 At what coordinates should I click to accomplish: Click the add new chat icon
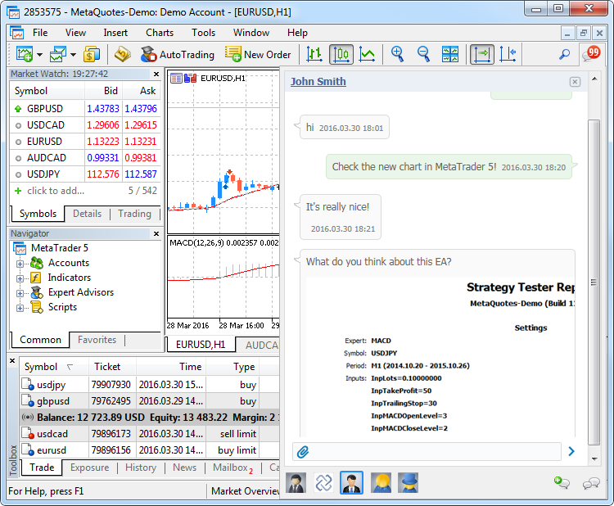click(562, 483)
